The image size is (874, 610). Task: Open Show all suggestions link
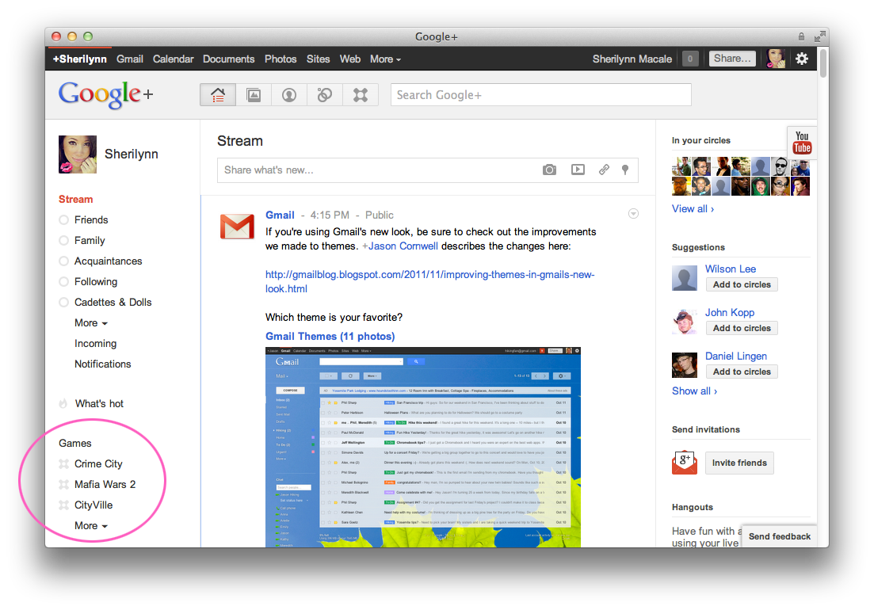tap(694, 391)
